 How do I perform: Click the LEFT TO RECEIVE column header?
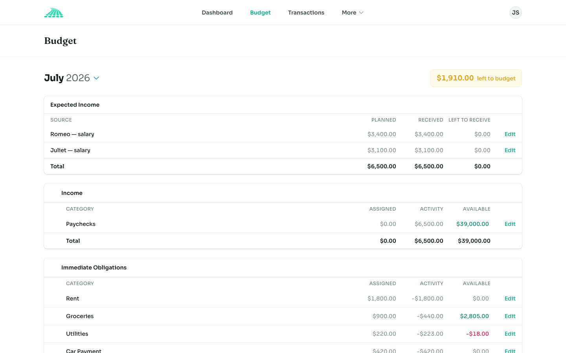469,120
